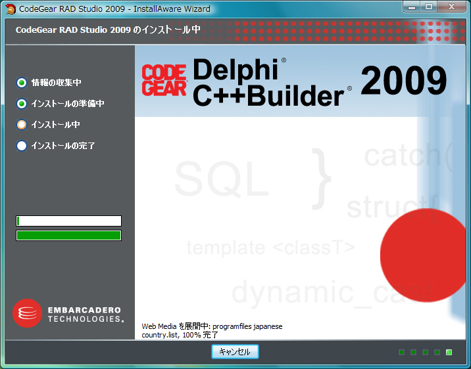Click the full green progress bar
471x369 pixels.
click(x=69, y=235)
